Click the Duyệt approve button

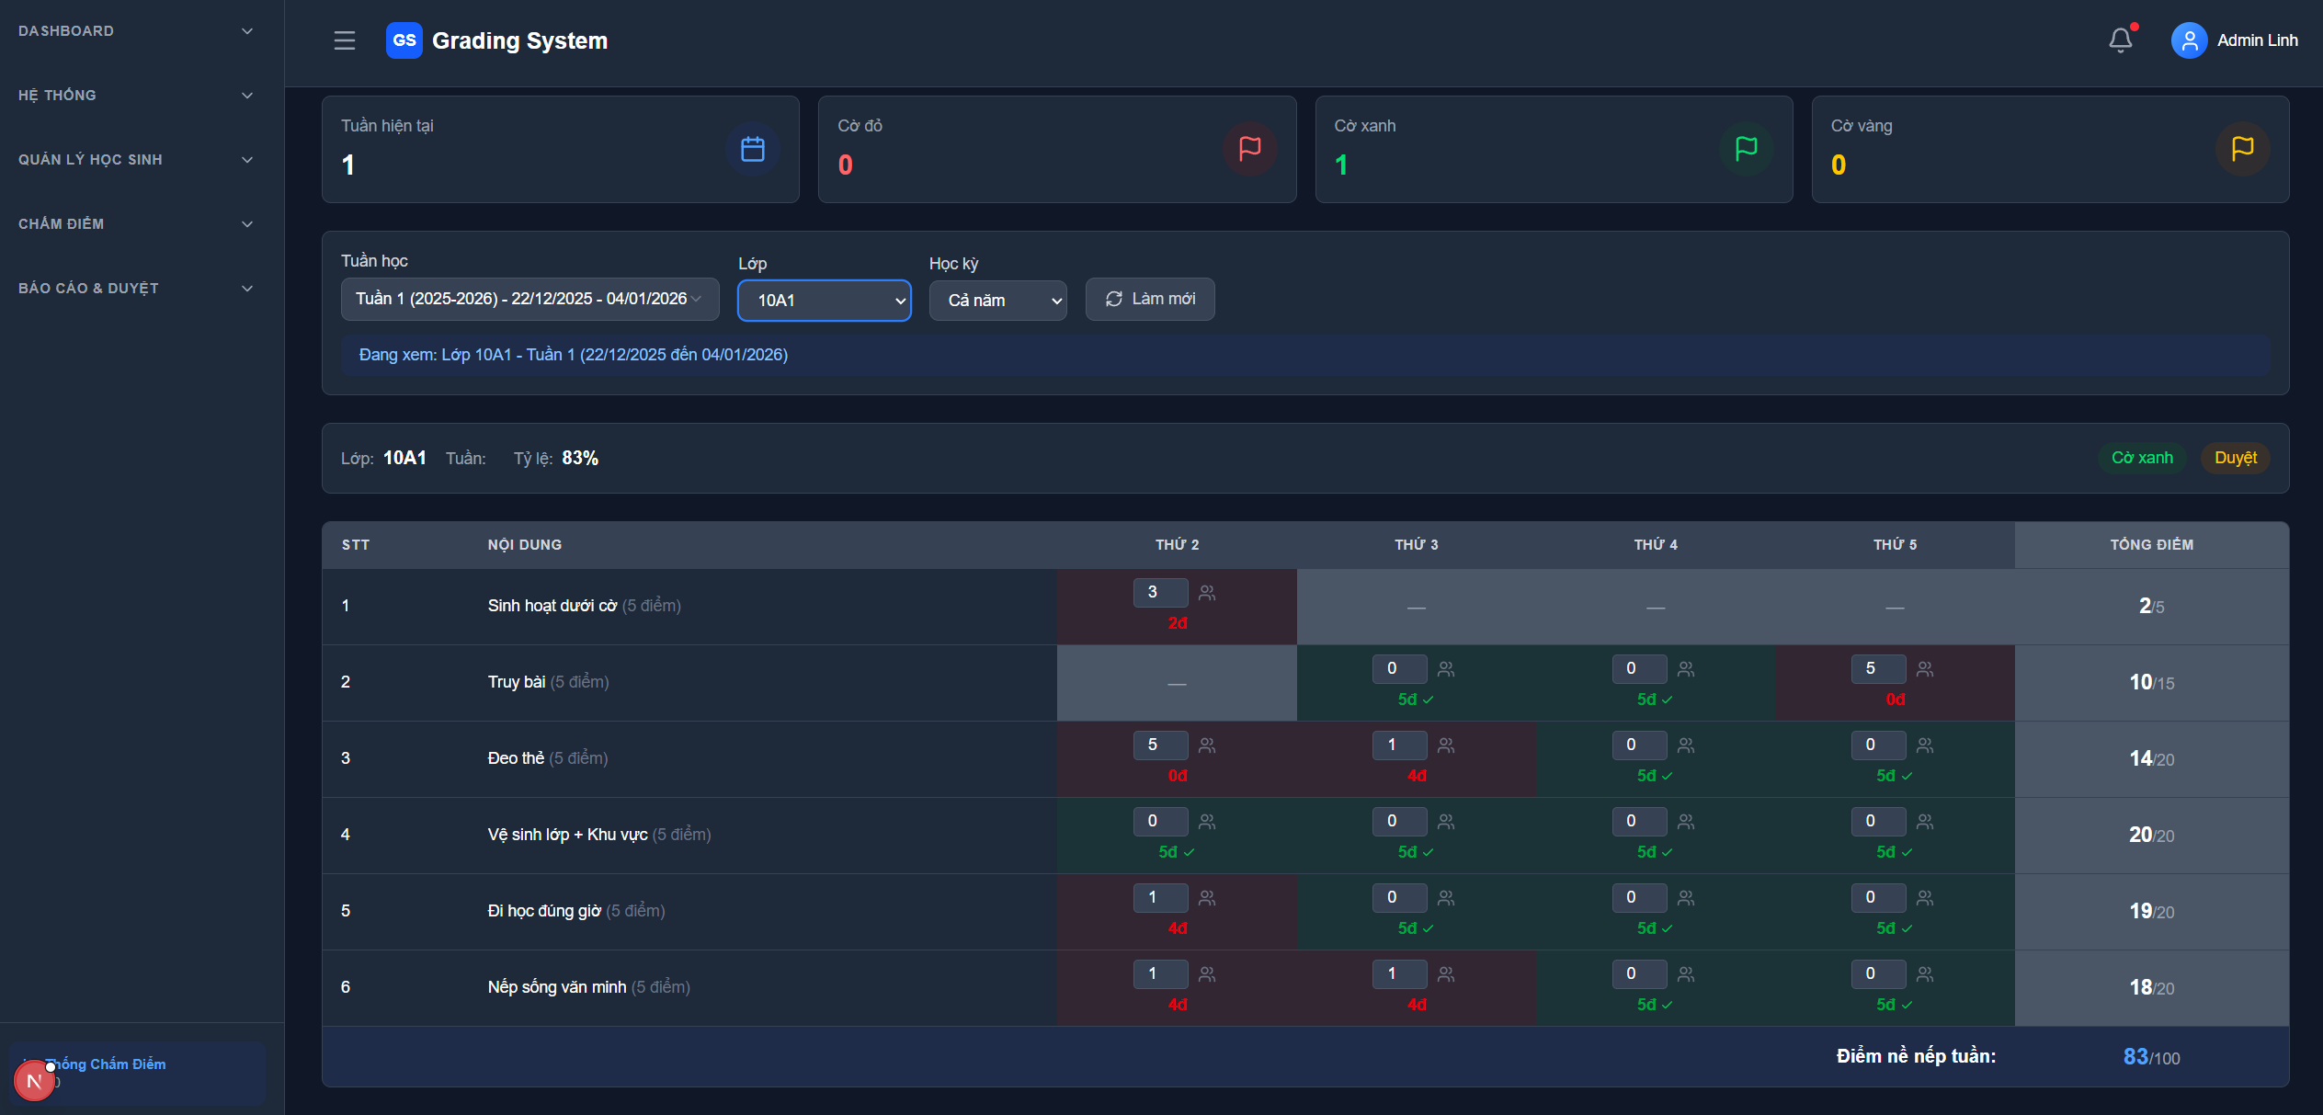pyautogui.click(x=2235, y=458)
